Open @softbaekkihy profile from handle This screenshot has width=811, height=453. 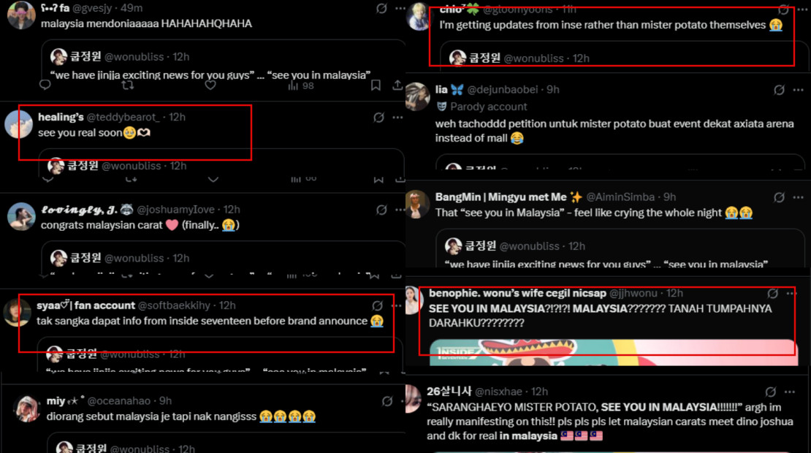pos(174,305)
